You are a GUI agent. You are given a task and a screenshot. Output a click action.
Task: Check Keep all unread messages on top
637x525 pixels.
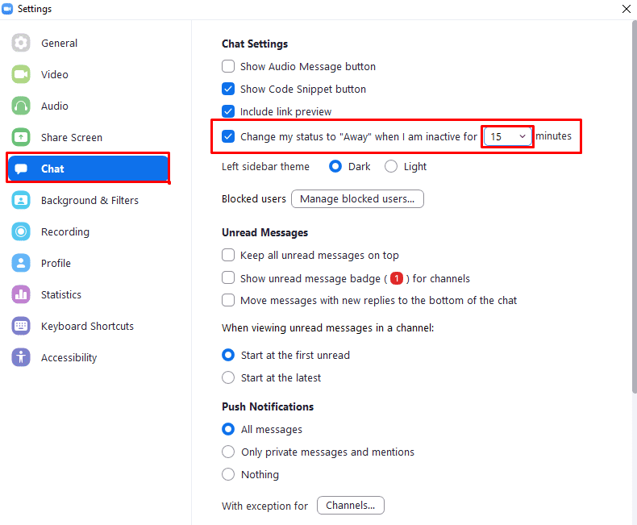228,255
